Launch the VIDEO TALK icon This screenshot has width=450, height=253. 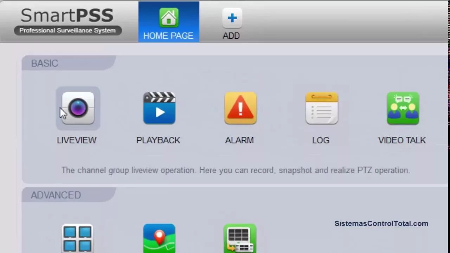403,108
